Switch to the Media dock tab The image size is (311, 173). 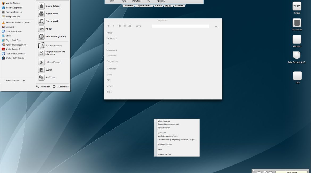point(168,6)
